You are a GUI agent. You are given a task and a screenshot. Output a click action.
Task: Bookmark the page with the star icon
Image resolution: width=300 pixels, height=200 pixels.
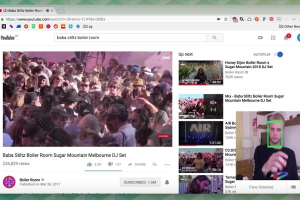[x=226, y=19]
